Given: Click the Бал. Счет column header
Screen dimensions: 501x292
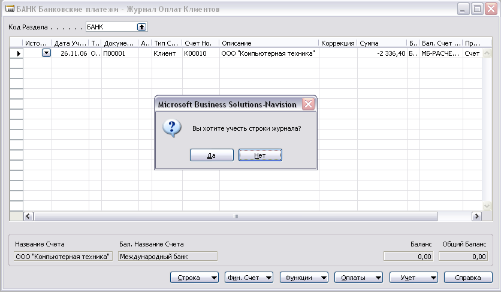Looking at the screenshot, I should 441,43.
